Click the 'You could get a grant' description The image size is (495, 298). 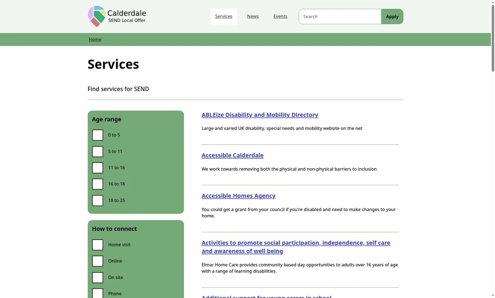tap(298, 213)
